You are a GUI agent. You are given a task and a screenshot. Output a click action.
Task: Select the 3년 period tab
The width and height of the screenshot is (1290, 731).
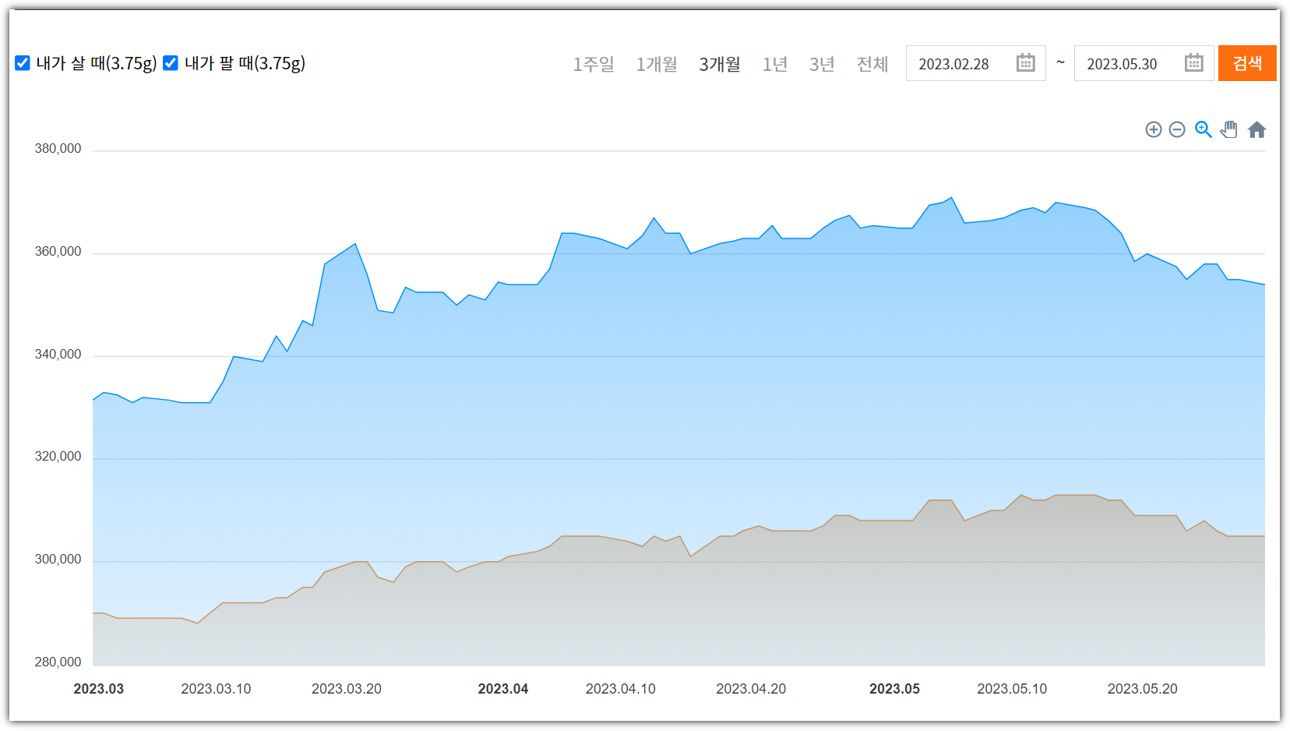[x=822, y=64]
